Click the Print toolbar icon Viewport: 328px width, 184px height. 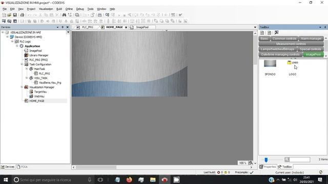click(x=22, y=15)
